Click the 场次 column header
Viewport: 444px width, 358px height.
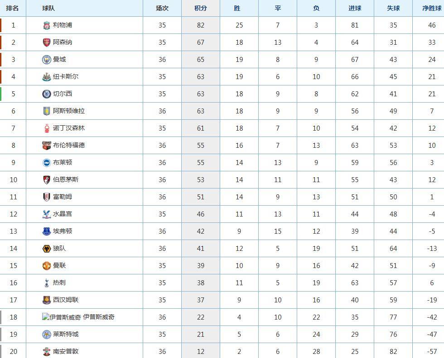click(162, 8)
